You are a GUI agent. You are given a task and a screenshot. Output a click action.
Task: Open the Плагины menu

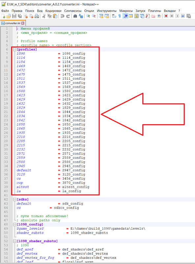154,11
